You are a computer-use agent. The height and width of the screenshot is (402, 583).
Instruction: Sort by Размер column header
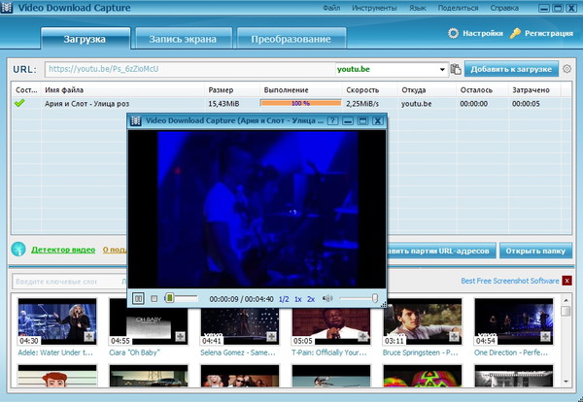point(232,90)
